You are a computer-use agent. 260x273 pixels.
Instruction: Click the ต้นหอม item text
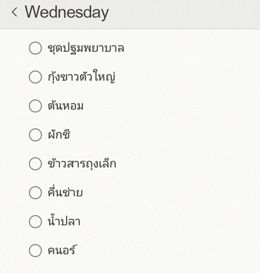(65, 105)
